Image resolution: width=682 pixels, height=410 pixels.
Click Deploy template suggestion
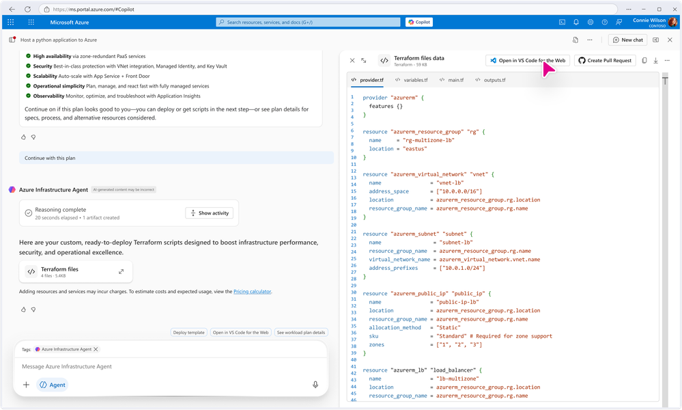tap(189, 333)
